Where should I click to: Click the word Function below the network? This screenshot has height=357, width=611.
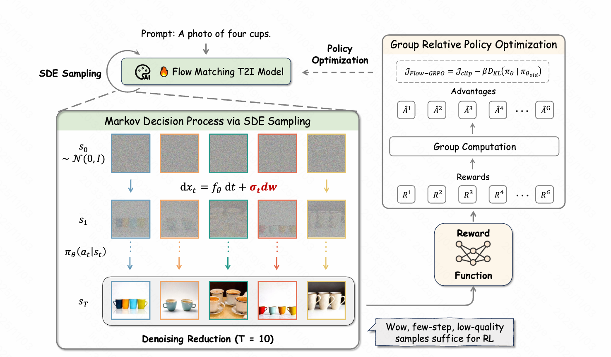click(x=473, y=275)
